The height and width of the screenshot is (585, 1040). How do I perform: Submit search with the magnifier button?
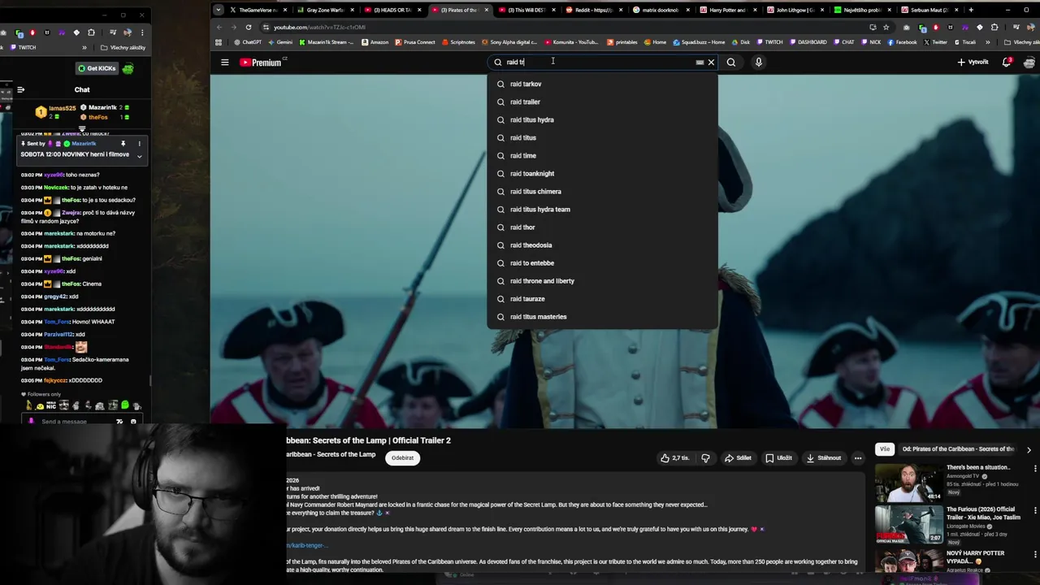click(731, 62)
